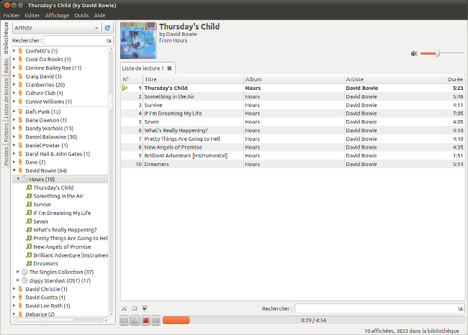This screenshot has width=468, height=335.
Task: Skip to previous track
Action: coord(125,321)
